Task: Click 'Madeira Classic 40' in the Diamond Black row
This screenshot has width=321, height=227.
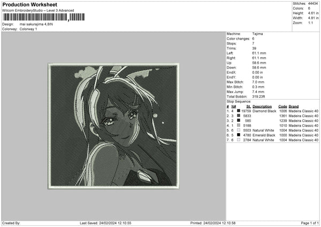Action: 303,111
